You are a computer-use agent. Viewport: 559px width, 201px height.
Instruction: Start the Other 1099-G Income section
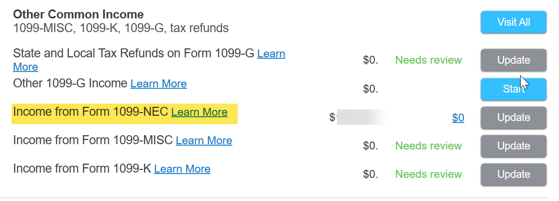click(x=513, y=89)
